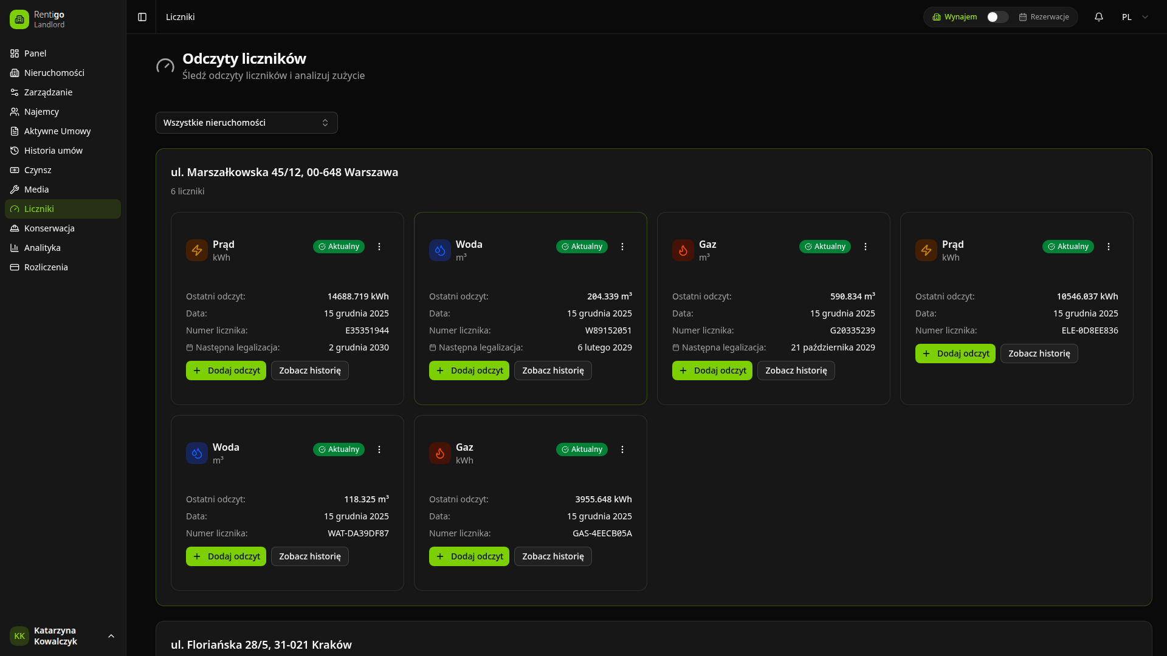Click Aktualny status badge on ELE-0D8EE836 meter
1167x656 pixels.
(1067, 247)
